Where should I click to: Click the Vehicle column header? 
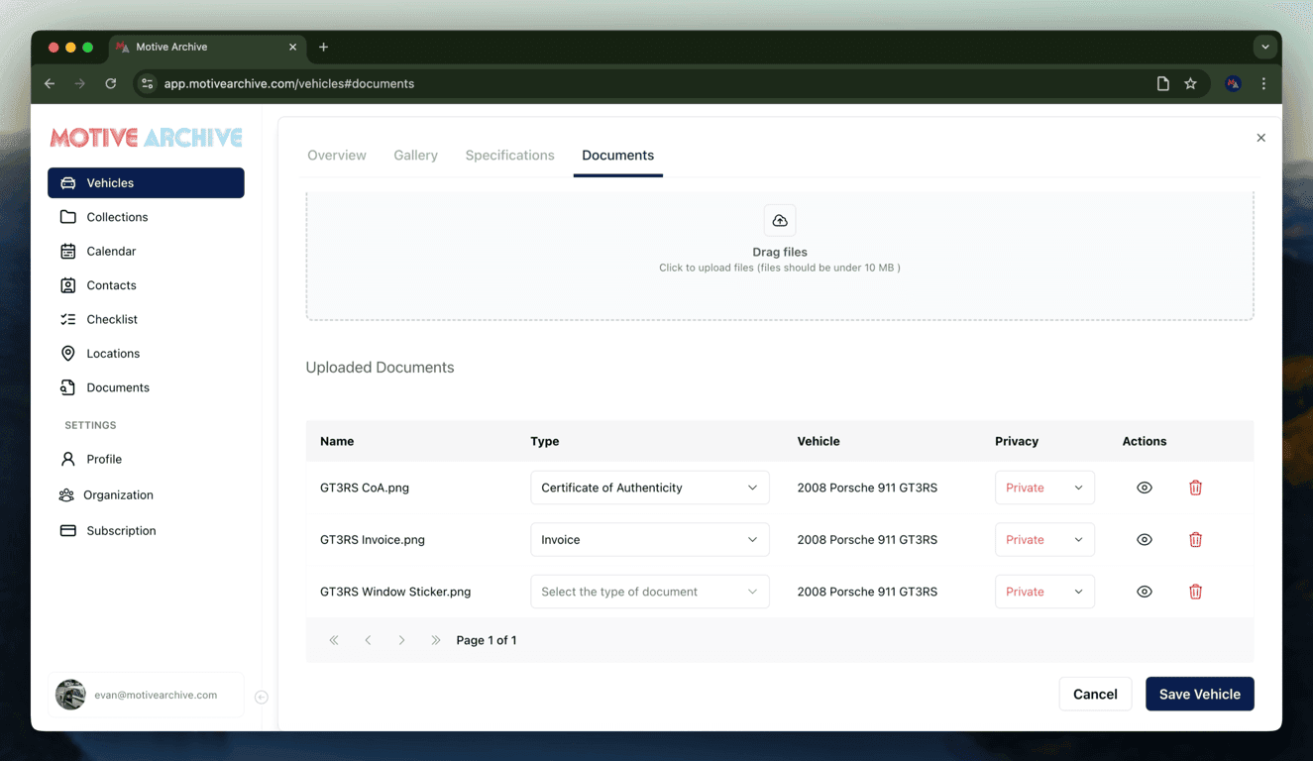(819, 441)
